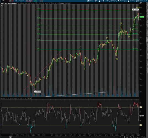Screen dimensions: 148x138
Task: Click the detach chart icon next to Share
Action: tap(96, 1)
